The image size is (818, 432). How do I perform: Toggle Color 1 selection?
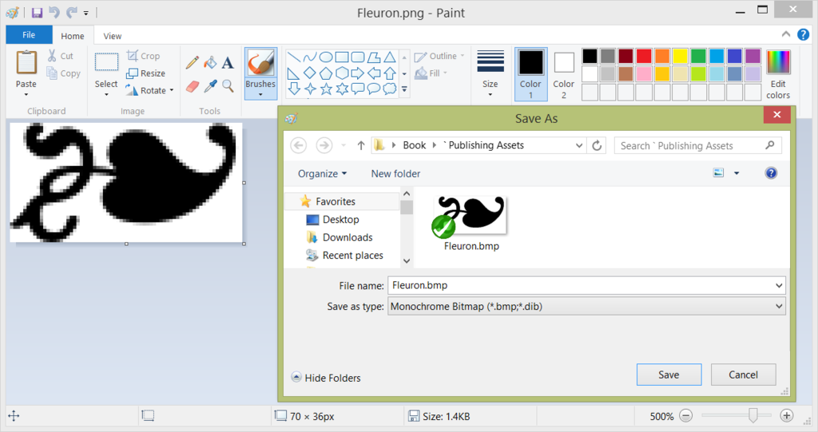[x=531, y=73]
